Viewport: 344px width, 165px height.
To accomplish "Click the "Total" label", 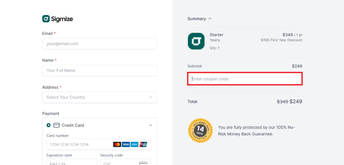I will pyautogui.click(x=192, y=102).
